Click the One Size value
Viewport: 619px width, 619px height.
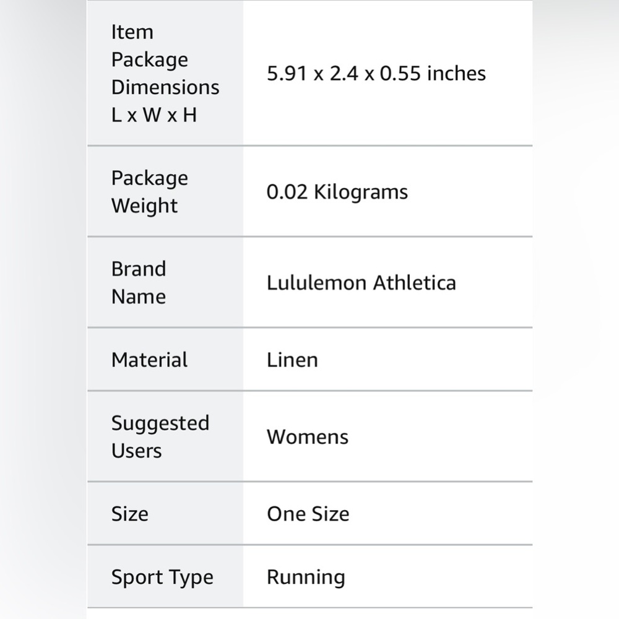[308, 514]
